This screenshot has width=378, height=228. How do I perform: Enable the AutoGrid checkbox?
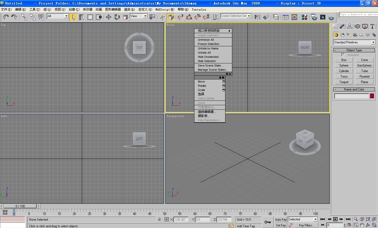coord(343,55)
